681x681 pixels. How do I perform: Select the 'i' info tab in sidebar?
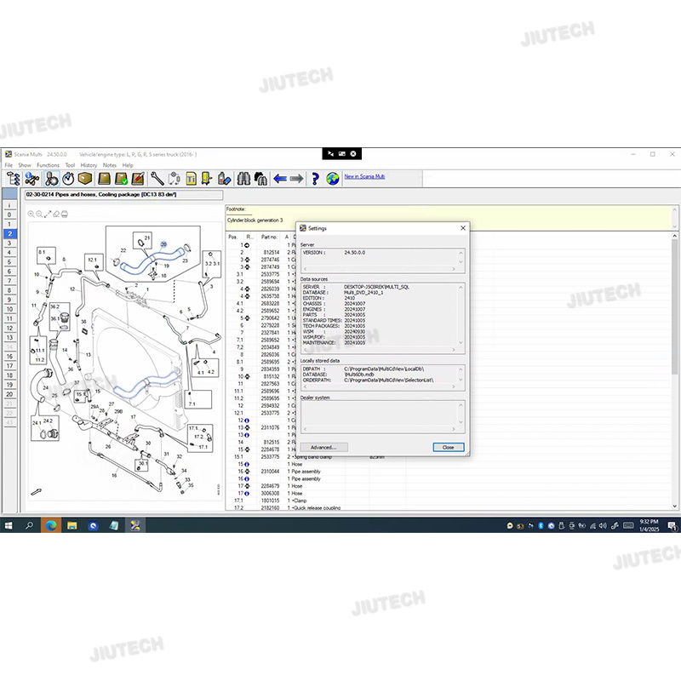click(10, 205)
